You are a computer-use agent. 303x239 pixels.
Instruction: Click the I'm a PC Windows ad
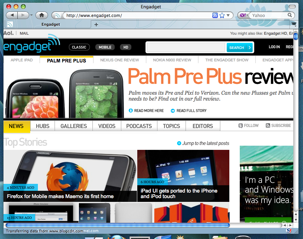267,184
